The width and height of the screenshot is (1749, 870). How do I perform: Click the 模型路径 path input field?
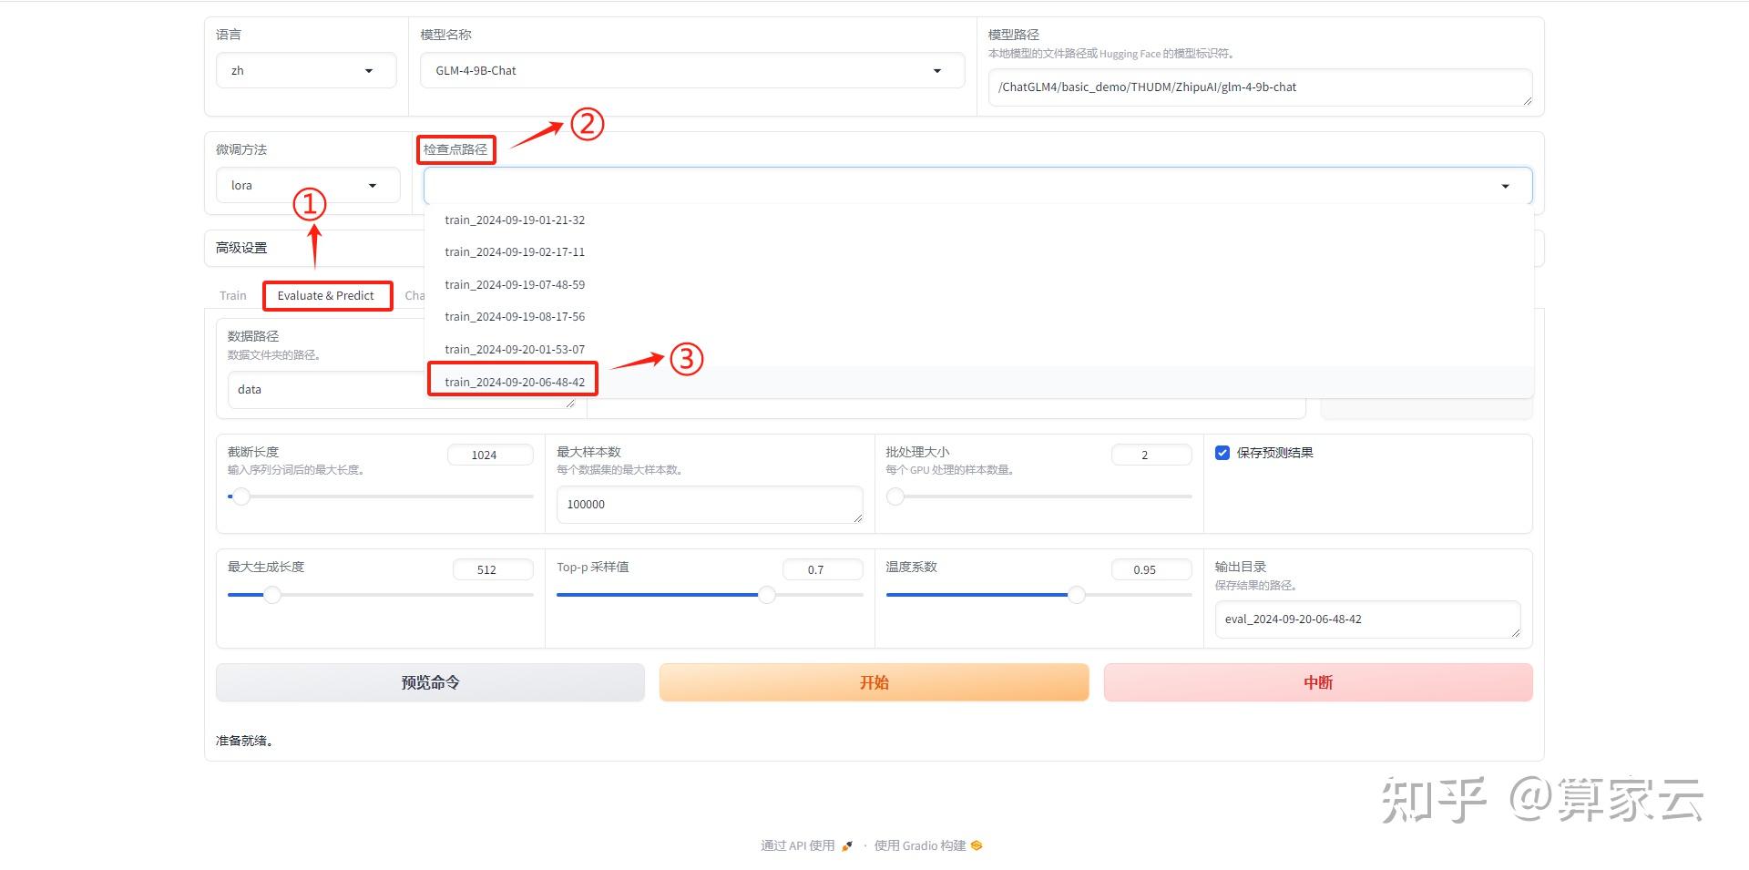pos(1260,87)
